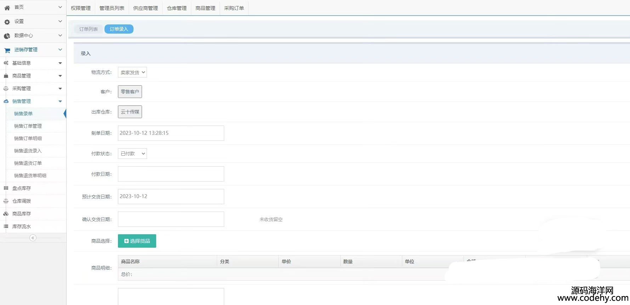Click the 总价 row label
Image resolution: width=630 pixels, height=305 pixels.
tap(126, 274)
